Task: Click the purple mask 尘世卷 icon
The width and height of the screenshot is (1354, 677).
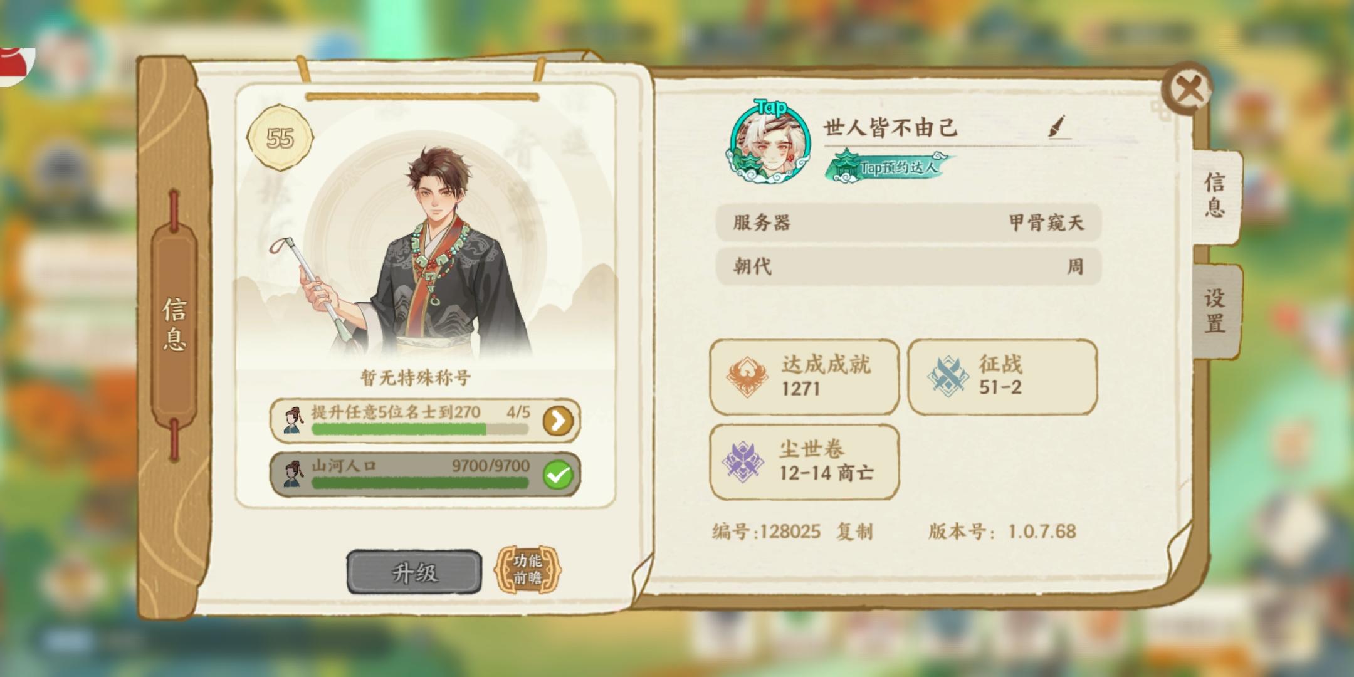Action: click(743, 461)
